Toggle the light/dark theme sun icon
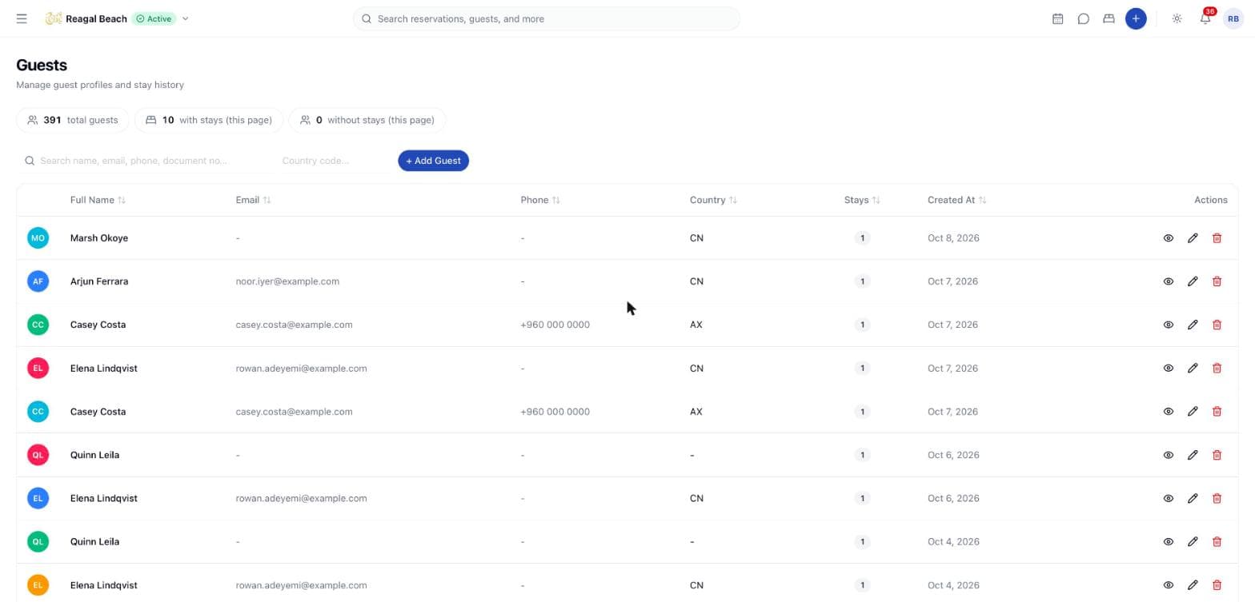Viewport: 1255px width, 602px height. tap(1177, 18)
